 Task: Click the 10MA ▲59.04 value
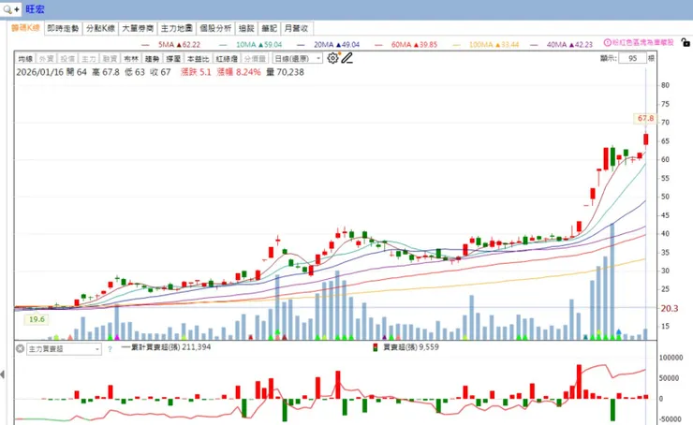pyautogui.click(x=259, y=45)
